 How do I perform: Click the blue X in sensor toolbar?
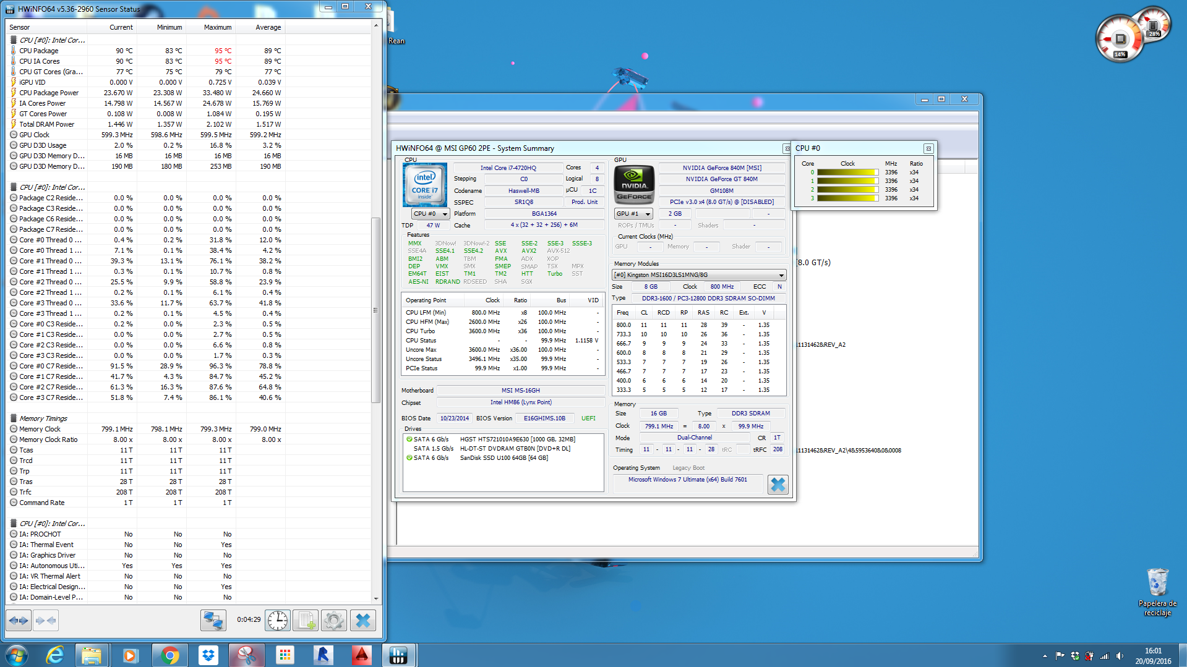tap(363, 620)
